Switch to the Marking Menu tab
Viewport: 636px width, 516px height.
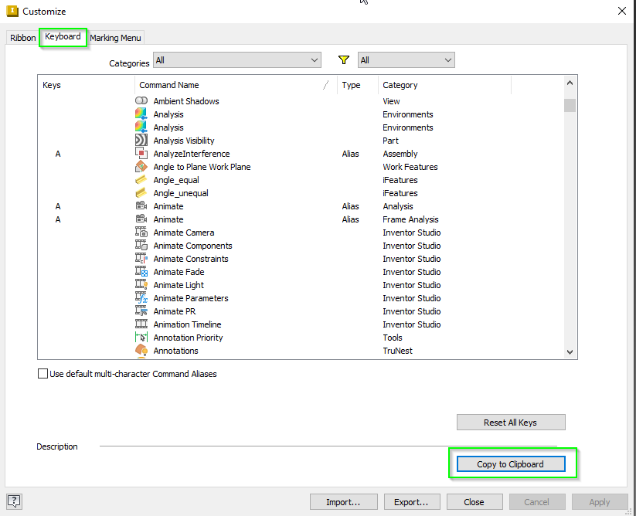click(x=115, y=37)
